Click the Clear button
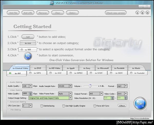154x125 pixels. tap(58, 13)
